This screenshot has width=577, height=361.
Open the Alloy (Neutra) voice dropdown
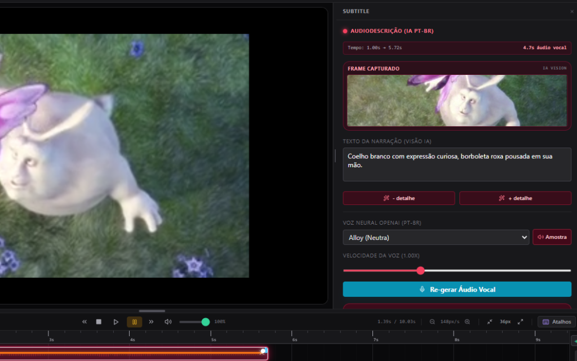click(436, 238)
